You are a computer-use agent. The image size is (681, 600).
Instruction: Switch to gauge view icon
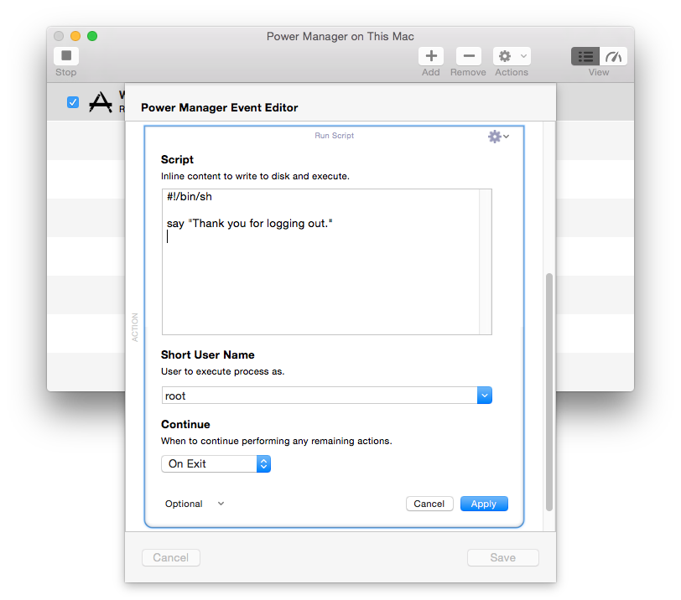click(x=613, y=56)
